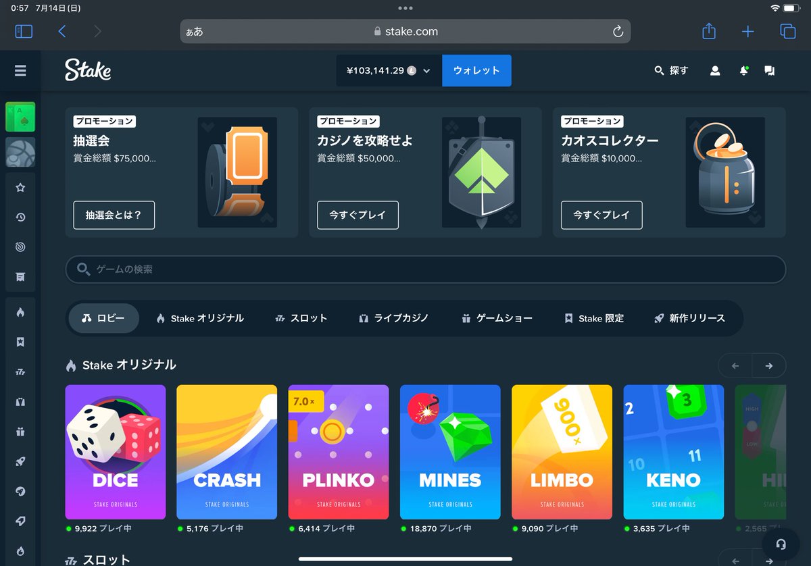Viewport: 811px width, 566px height.
Task: Open recent history clock icon in sidebar
Action: (20, 217)
